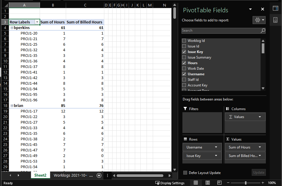Screen dimensions: 282x186
Task: Switch to Page Break Preview icon
Action: 219,183
